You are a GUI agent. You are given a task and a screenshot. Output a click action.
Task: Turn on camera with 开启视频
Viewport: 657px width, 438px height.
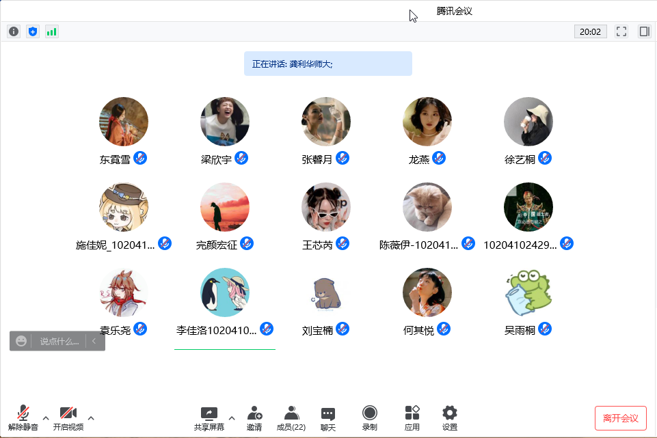(68, 418)
